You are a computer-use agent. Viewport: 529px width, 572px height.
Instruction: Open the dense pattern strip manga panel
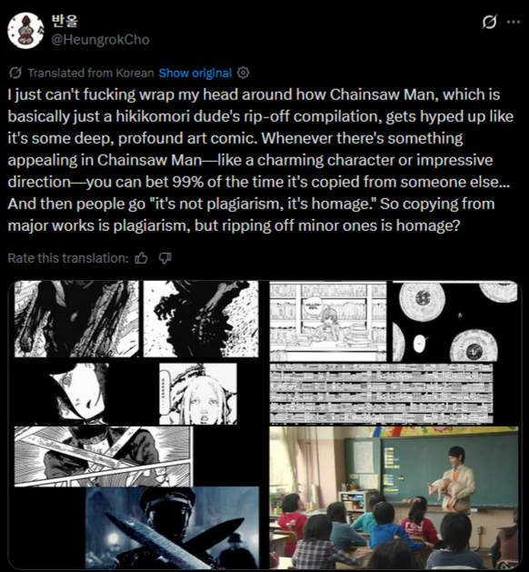[381, 393]
